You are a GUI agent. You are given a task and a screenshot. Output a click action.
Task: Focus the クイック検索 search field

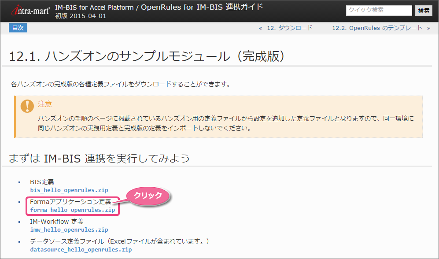(x=379, y=11)
